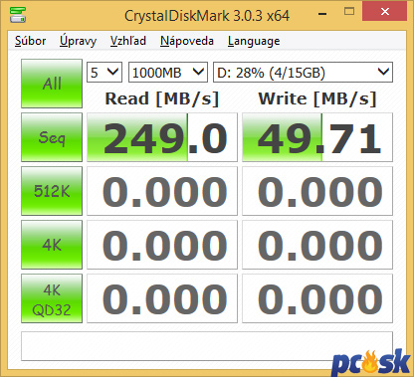Open the drive selector showing D: 28%
Image resolution: width=414 pixels, height=377 pixels.
(303, 72)
